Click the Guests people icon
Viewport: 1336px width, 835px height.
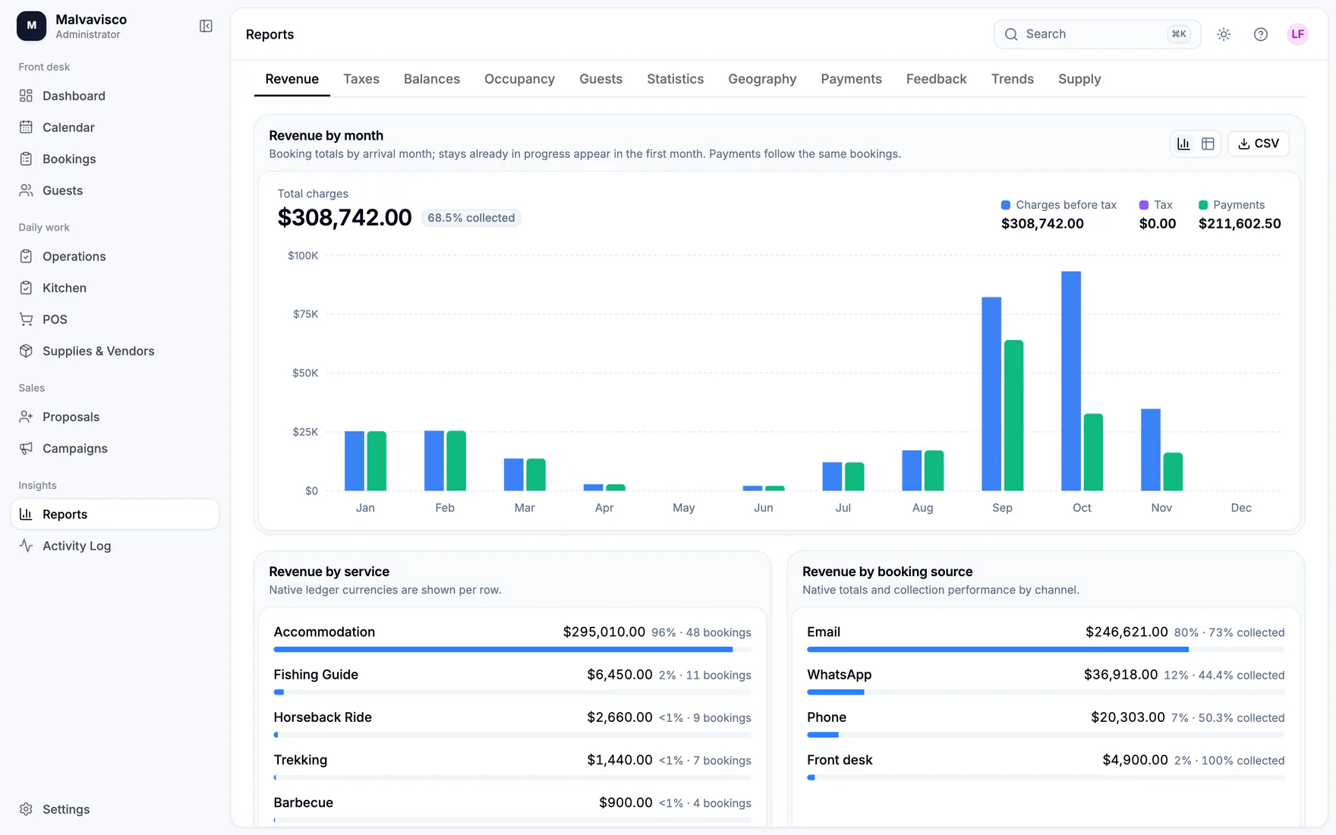pos(26,191)
